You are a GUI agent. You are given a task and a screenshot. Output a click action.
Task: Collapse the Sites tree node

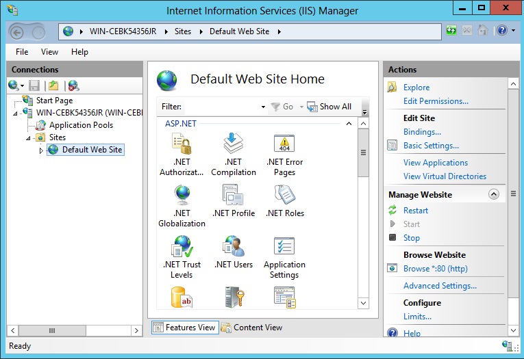(28, 138)
